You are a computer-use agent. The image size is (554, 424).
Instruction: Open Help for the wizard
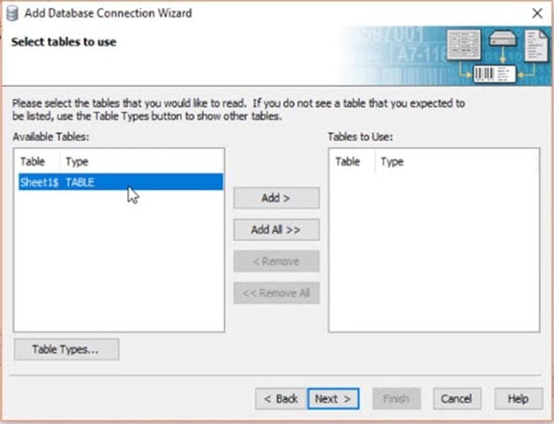pyautogui.click(x=518, y=399)
